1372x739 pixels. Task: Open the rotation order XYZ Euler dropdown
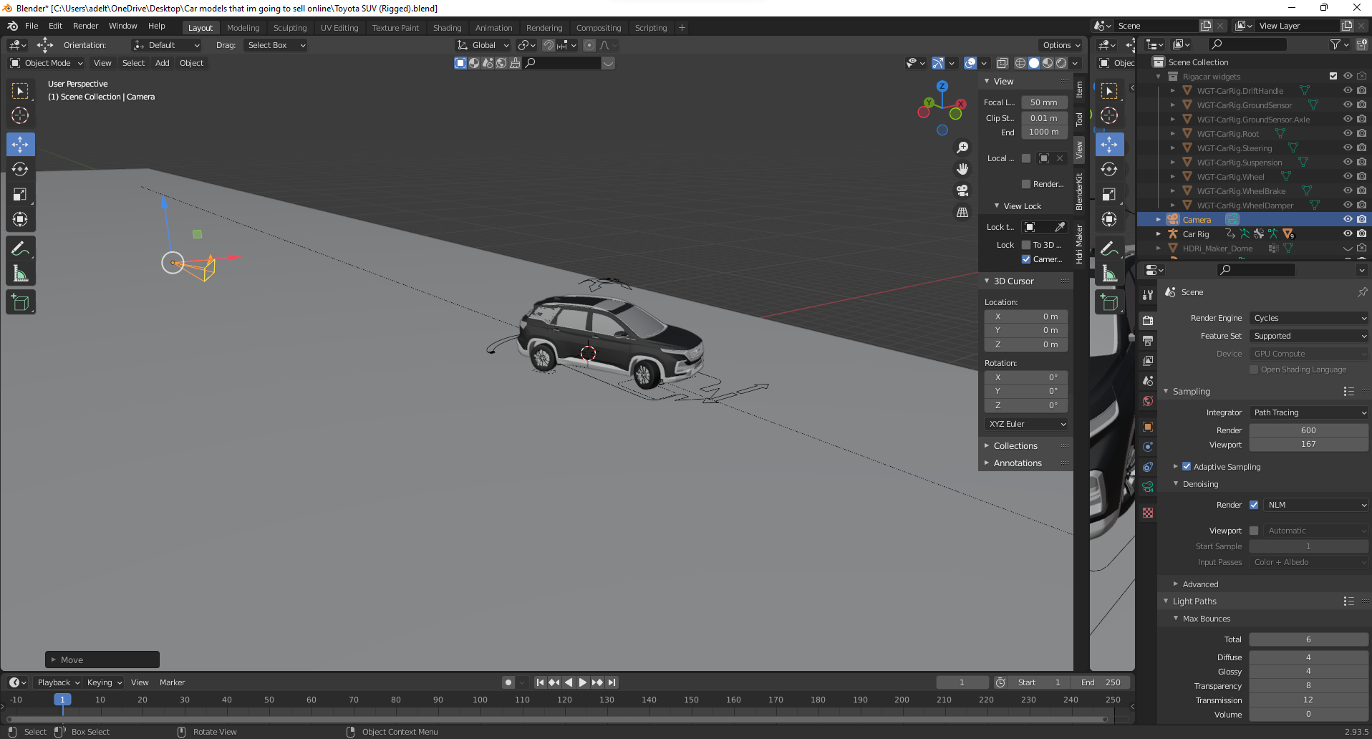point(1025,423)
